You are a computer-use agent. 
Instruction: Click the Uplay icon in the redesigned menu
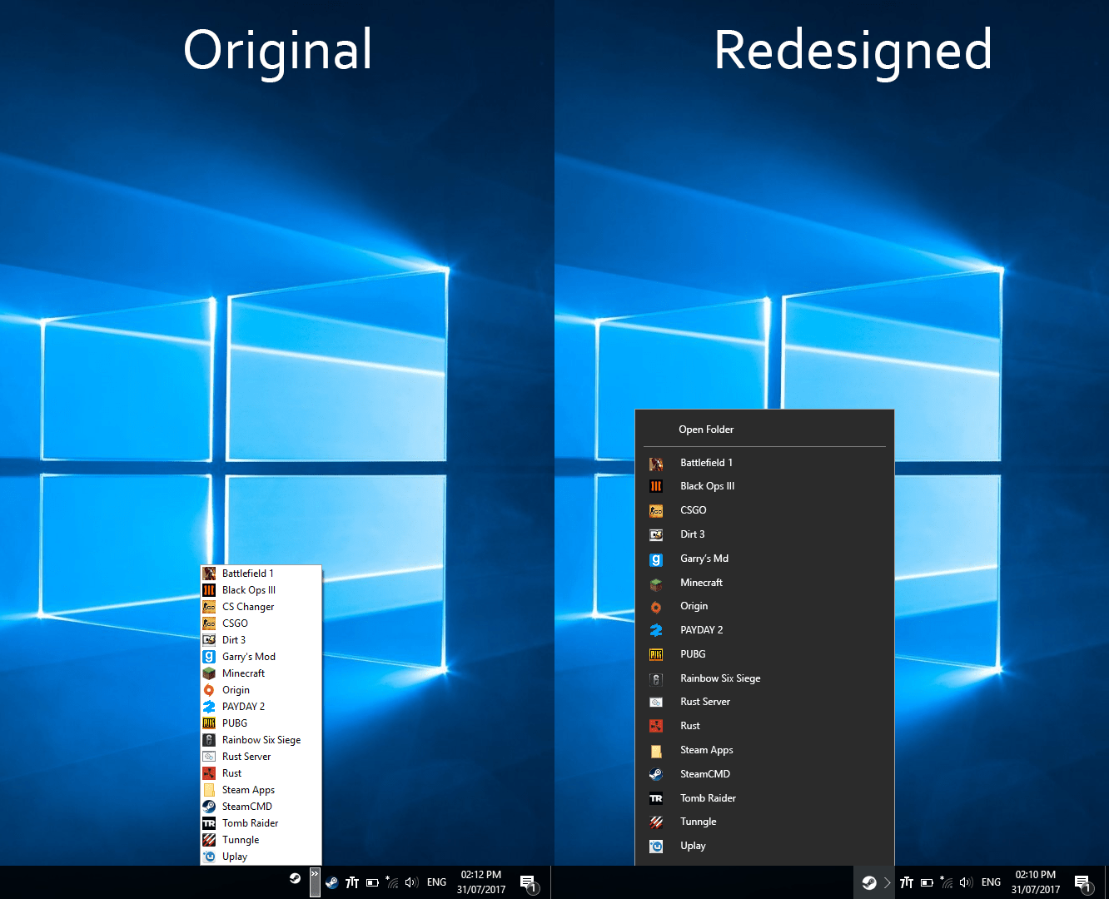tap(656, 846)
